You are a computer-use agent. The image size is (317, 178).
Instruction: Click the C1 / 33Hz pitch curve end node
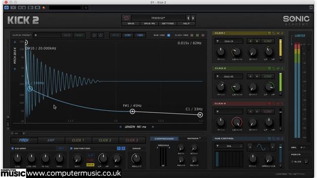pos(200,115)
